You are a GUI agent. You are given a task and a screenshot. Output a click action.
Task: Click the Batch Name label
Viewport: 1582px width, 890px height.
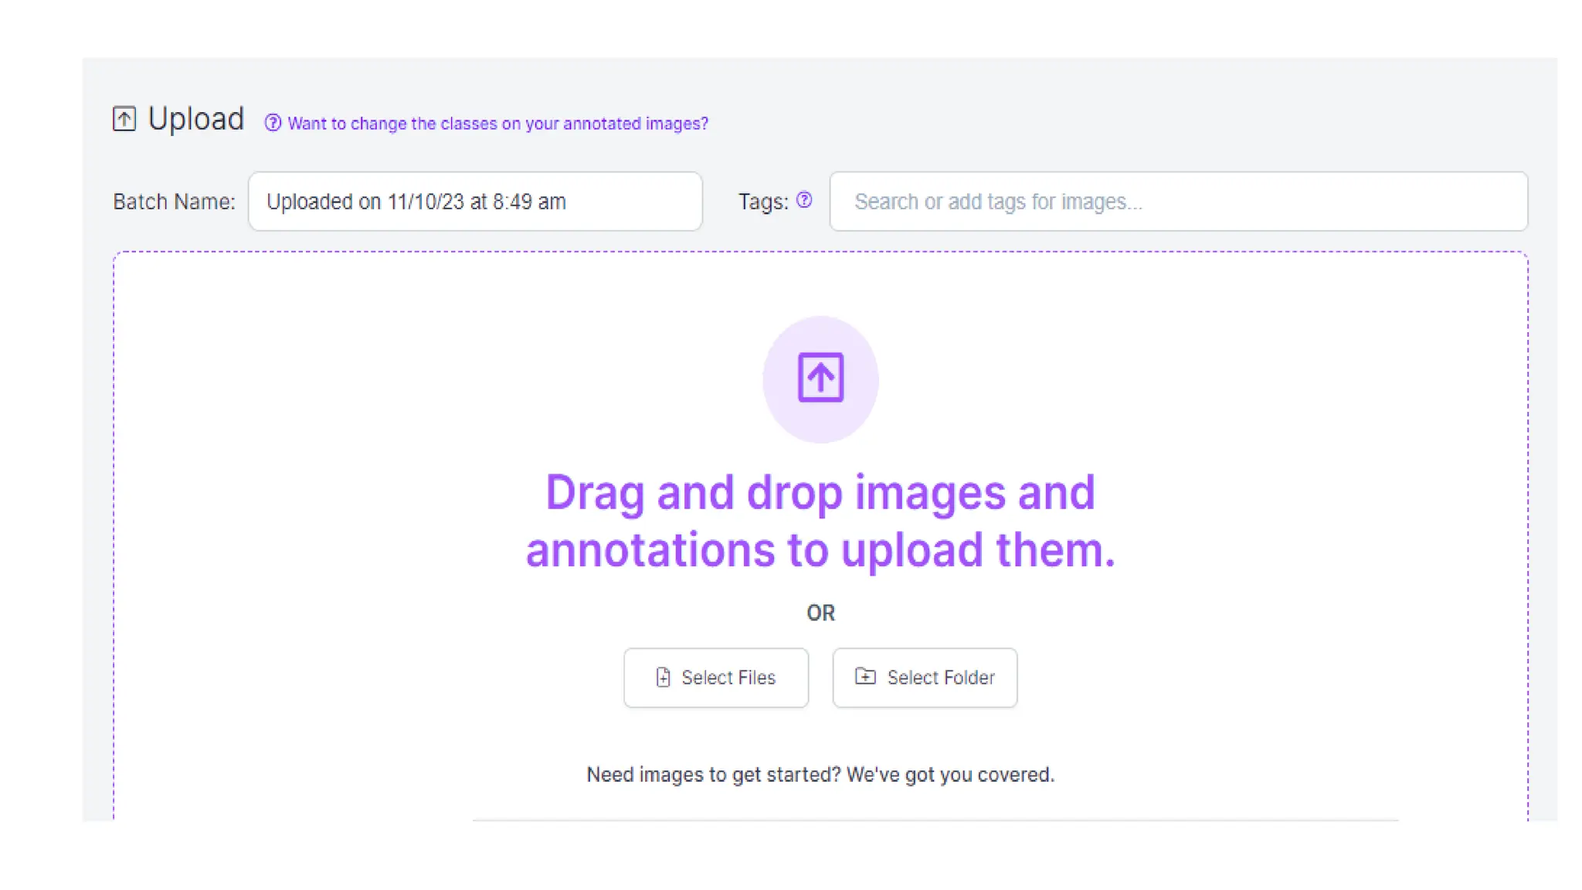tap(174, 202)
